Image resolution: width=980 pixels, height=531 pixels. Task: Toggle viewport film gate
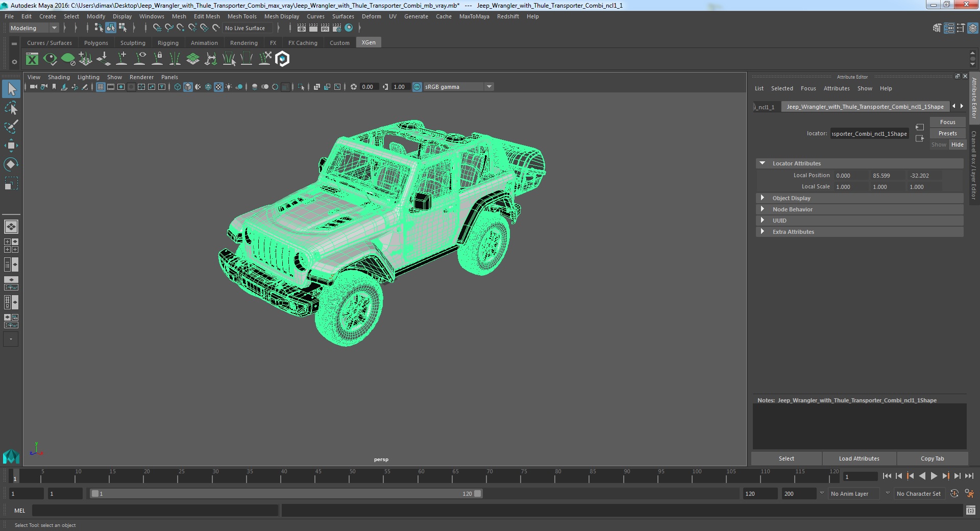[111, 87]
